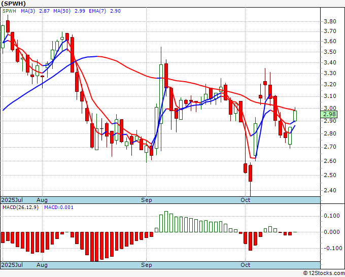Click the 0.000 MACD axis label

point(332,232)
